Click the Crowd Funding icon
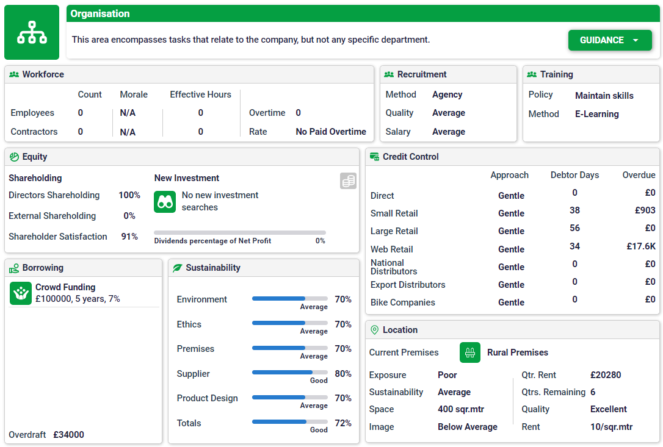 pyautogui.click(x=21, y=293)
